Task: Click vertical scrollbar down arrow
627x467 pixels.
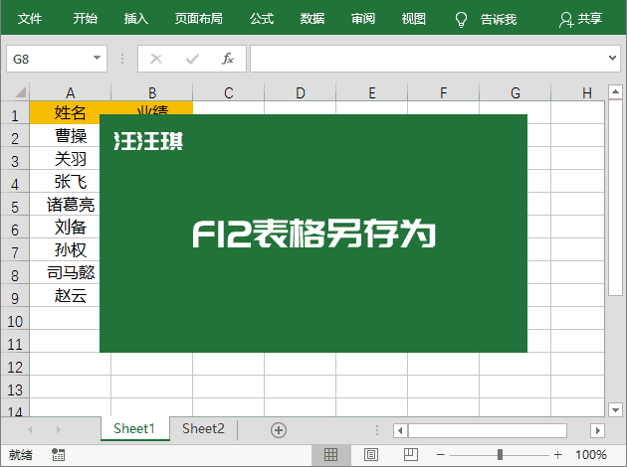Action: coord(615,409)
